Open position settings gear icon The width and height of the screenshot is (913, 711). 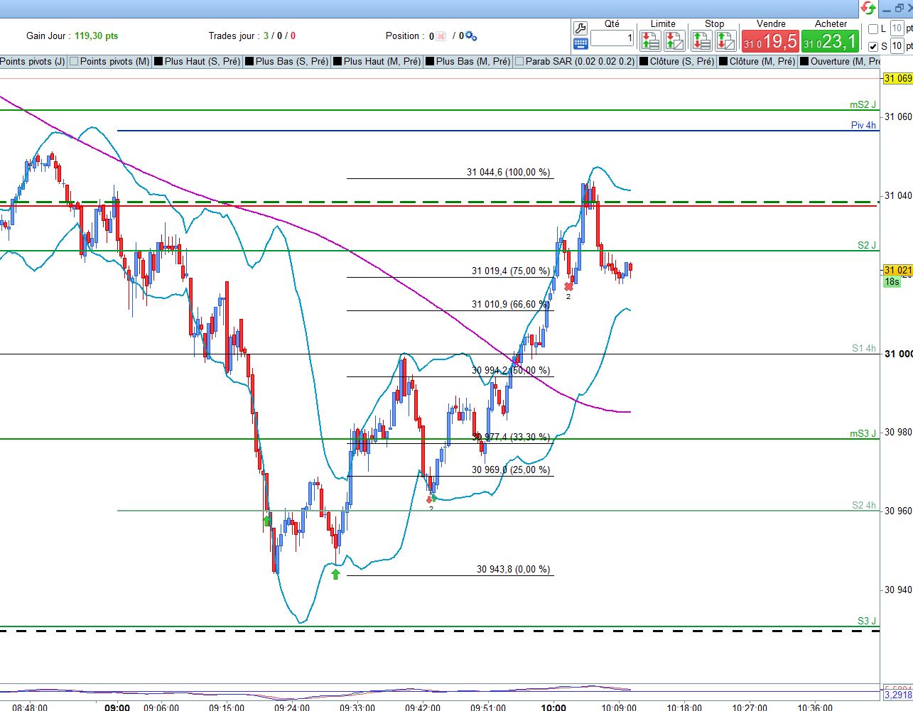coord(471,36)
